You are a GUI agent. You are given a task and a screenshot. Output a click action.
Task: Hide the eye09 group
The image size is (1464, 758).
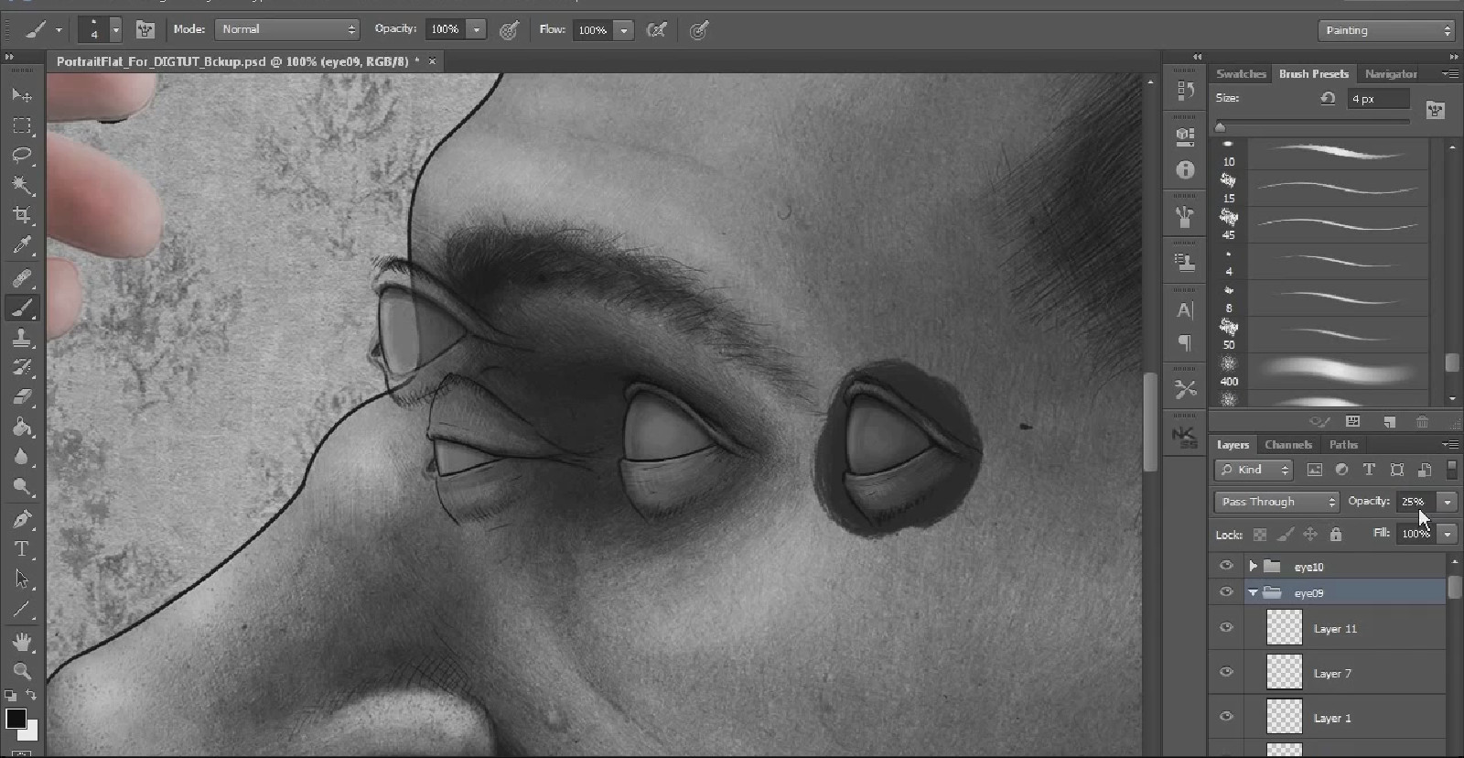1226,592
